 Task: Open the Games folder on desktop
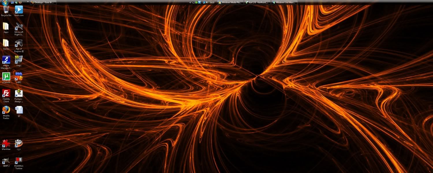[x=6, y=44]
